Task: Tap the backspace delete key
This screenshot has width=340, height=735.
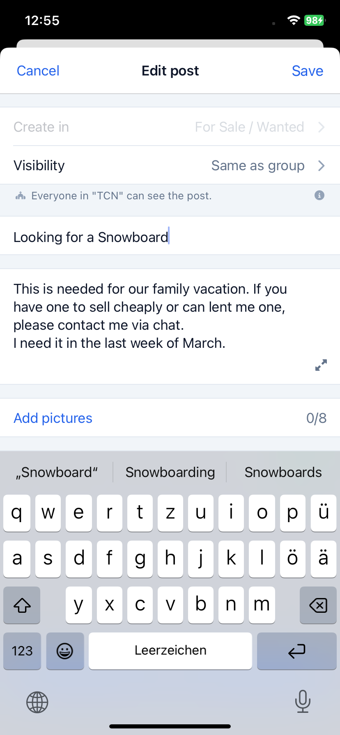Action: [x=318, y=605]
